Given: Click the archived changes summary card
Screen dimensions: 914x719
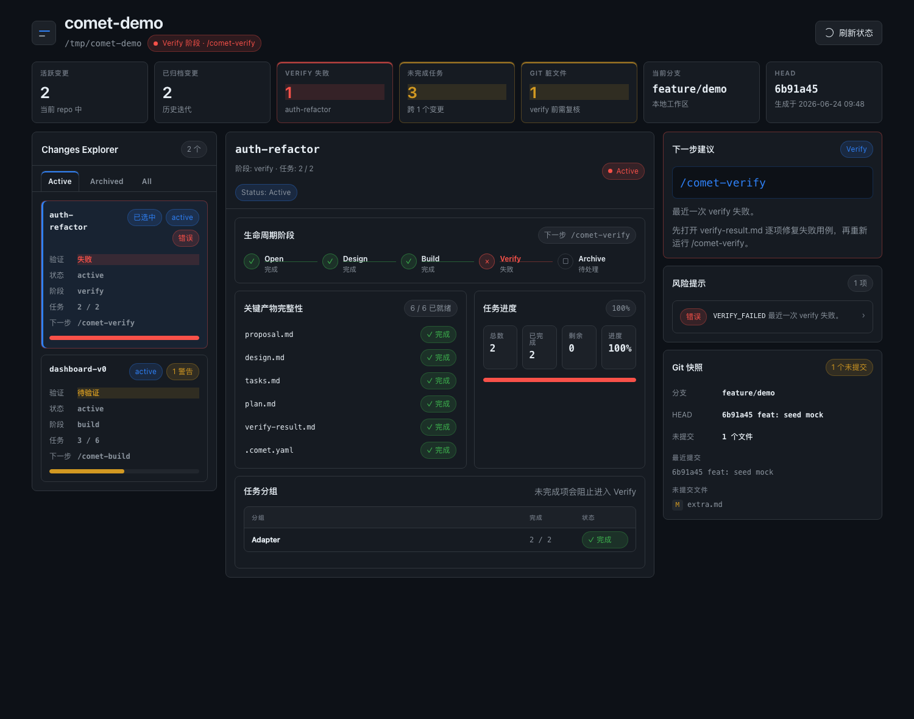Looking at the screenshot, I should [212, 92].
